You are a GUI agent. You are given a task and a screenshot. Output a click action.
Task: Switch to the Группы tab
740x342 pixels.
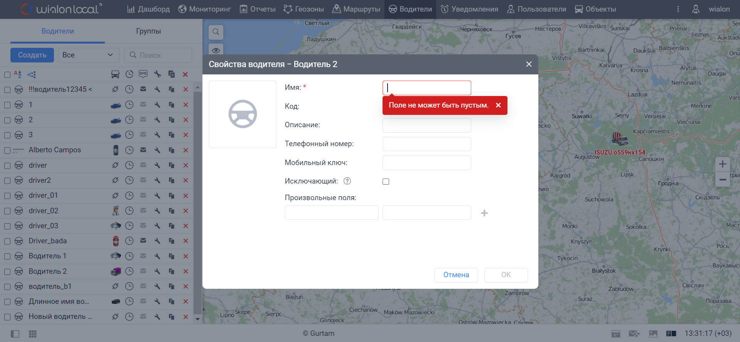click(x=148, y=31)
